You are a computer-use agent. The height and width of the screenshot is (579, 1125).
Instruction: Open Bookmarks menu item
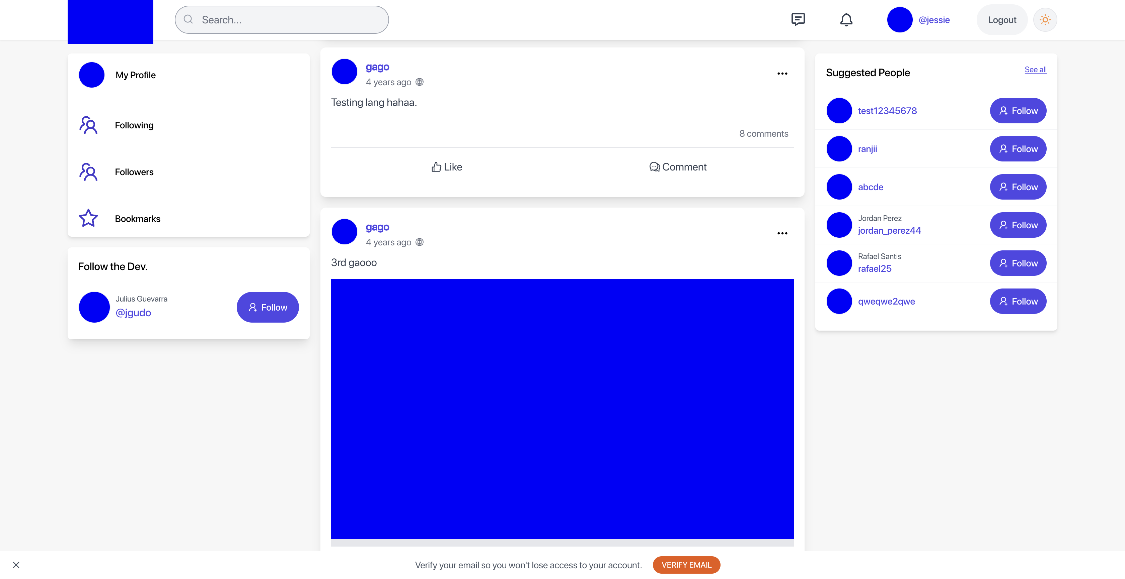click(x=138, y=219)
